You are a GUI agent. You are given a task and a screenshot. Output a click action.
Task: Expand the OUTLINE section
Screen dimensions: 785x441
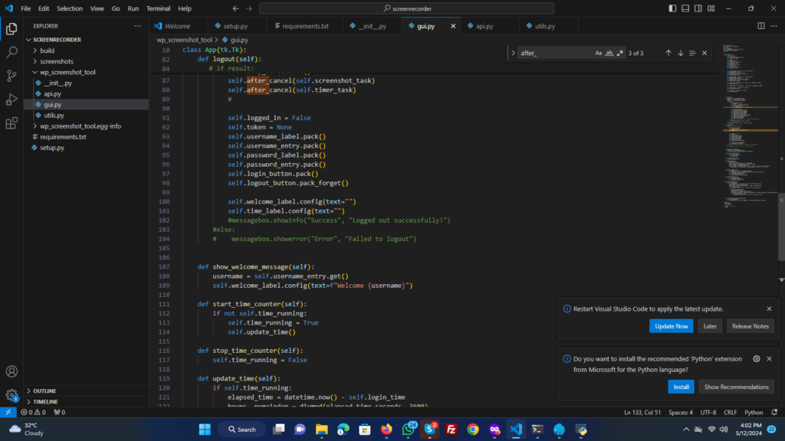click(44, 390)
